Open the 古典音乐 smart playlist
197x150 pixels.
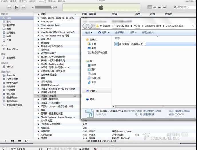11,86
